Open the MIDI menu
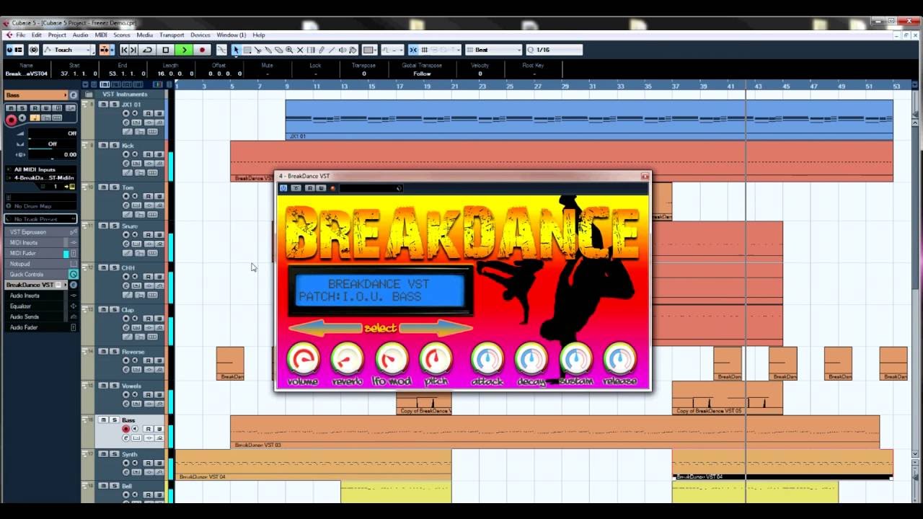This screenshot has width=923, height=519. coord(101,35)
